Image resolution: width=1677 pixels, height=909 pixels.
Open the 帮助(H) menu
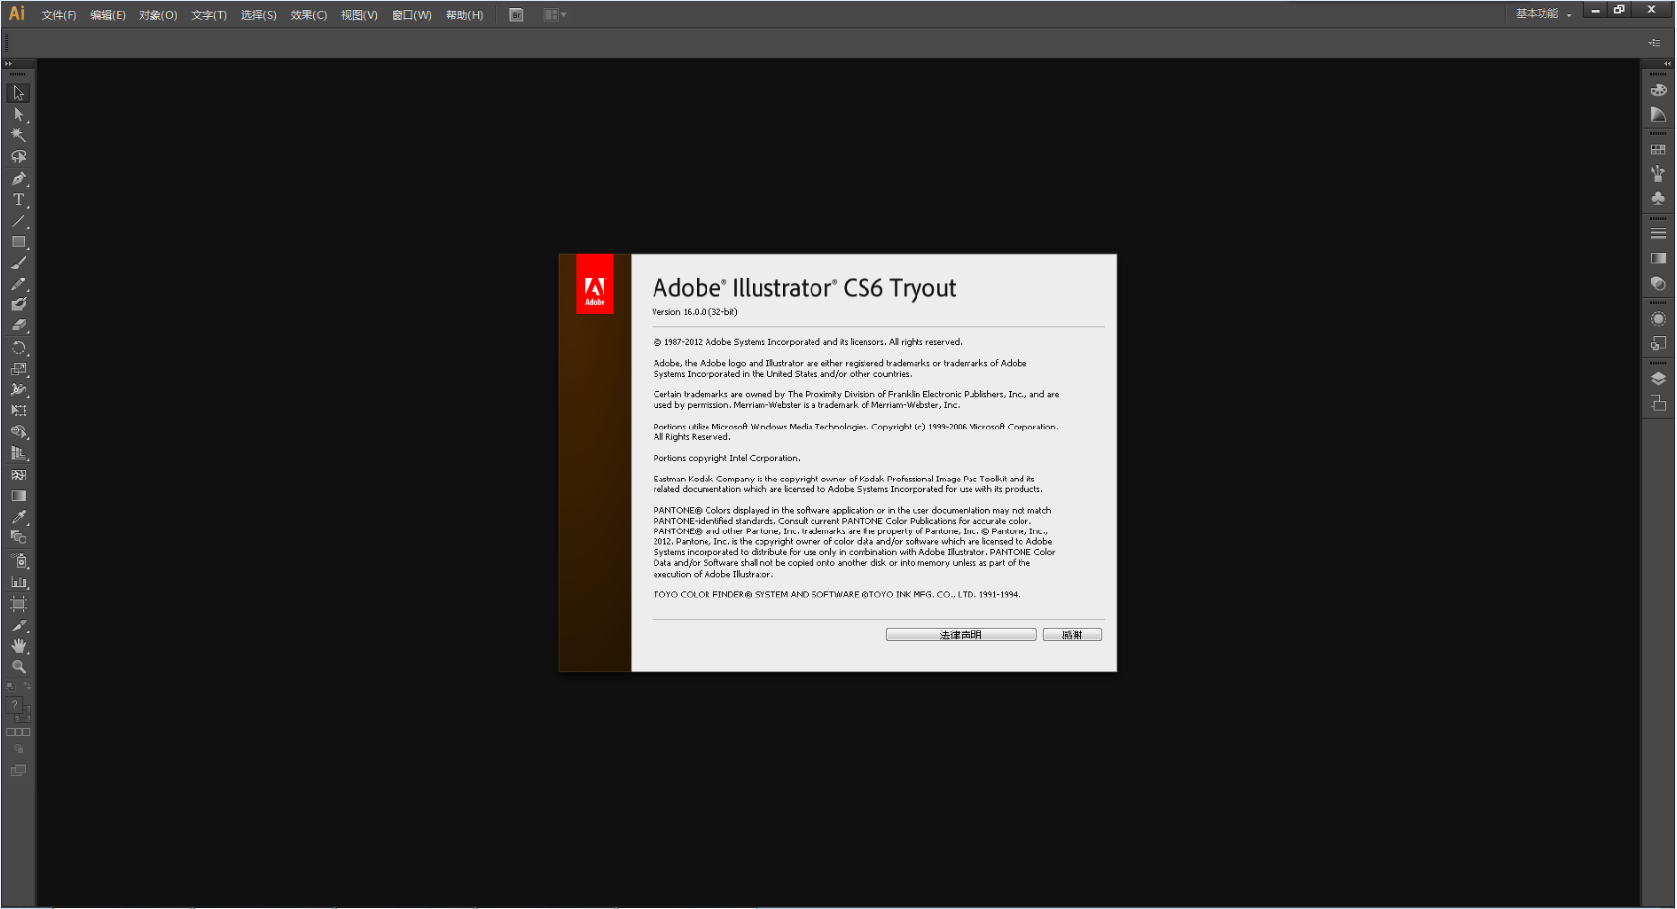[464, 15]
